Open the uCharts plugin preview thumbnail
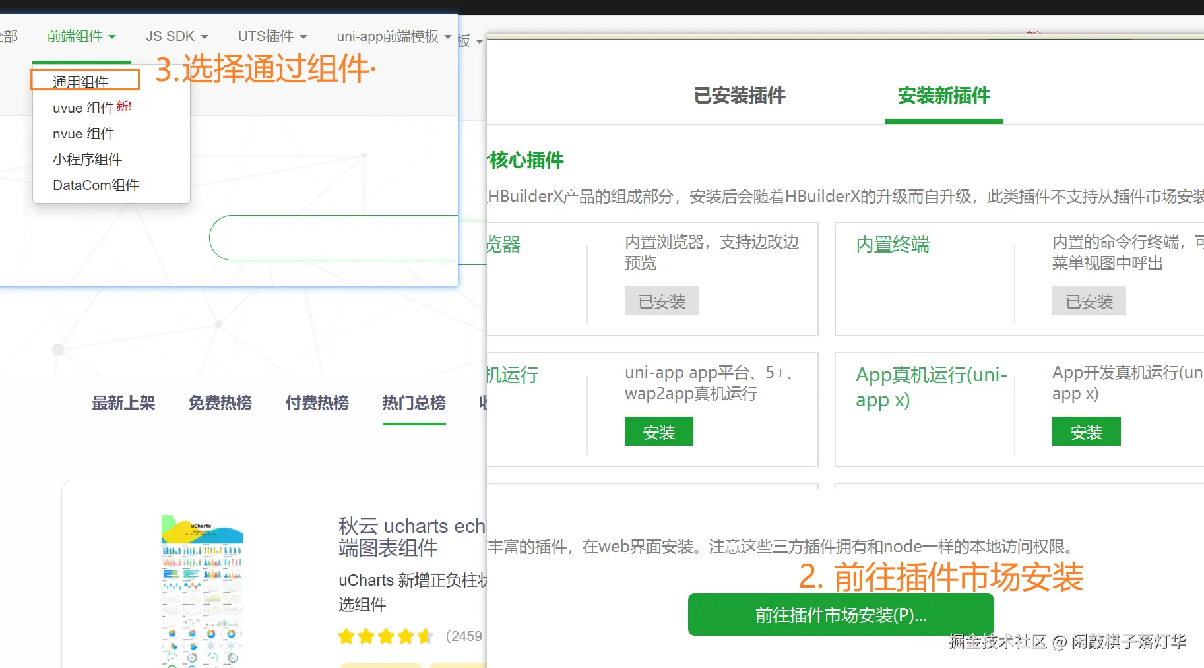The width and height of the screenshot is (1204, 668). click(202, 591)
